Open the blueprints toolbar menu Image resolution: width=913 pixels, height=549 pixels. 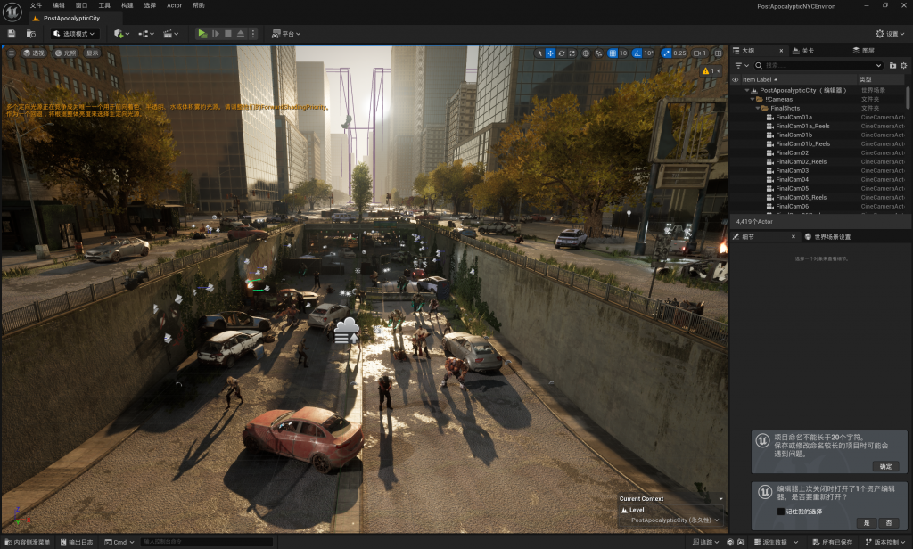pyautogui.click(x=145, y=34)
